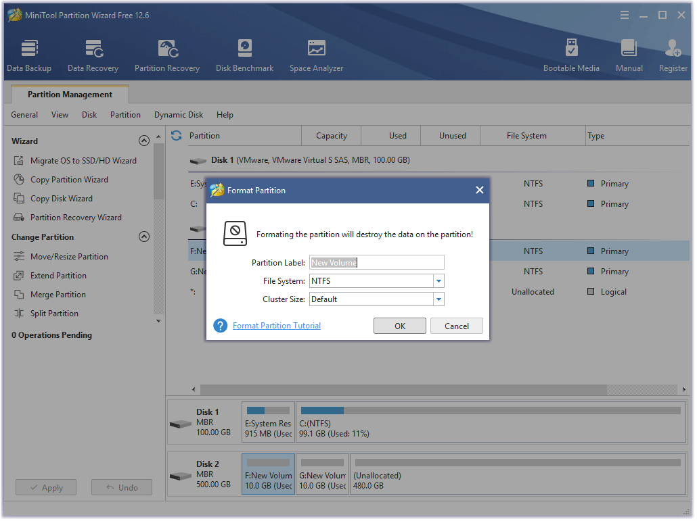Open the Format Partition Tutorial link

point(277,326)
